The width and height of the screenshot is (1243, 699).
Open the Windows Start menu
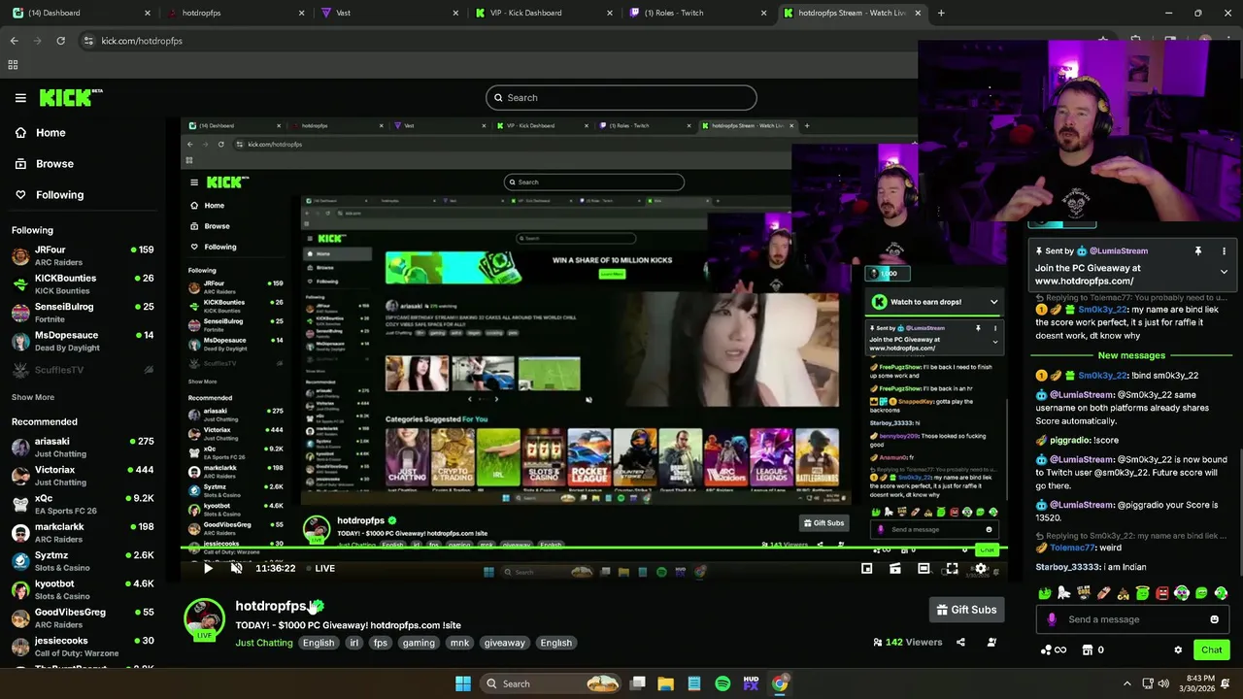tap(463, 683)
